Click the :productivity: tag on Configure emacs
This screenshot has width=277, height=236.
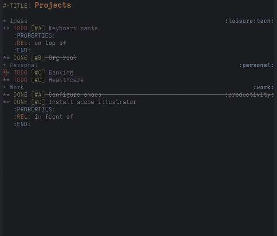(249, 94)
